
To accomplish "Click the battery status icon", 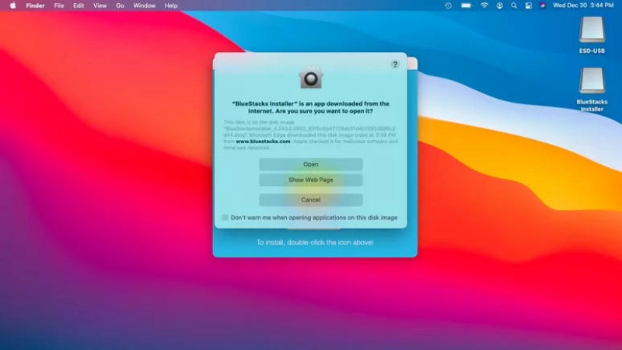I will [466, 5].
